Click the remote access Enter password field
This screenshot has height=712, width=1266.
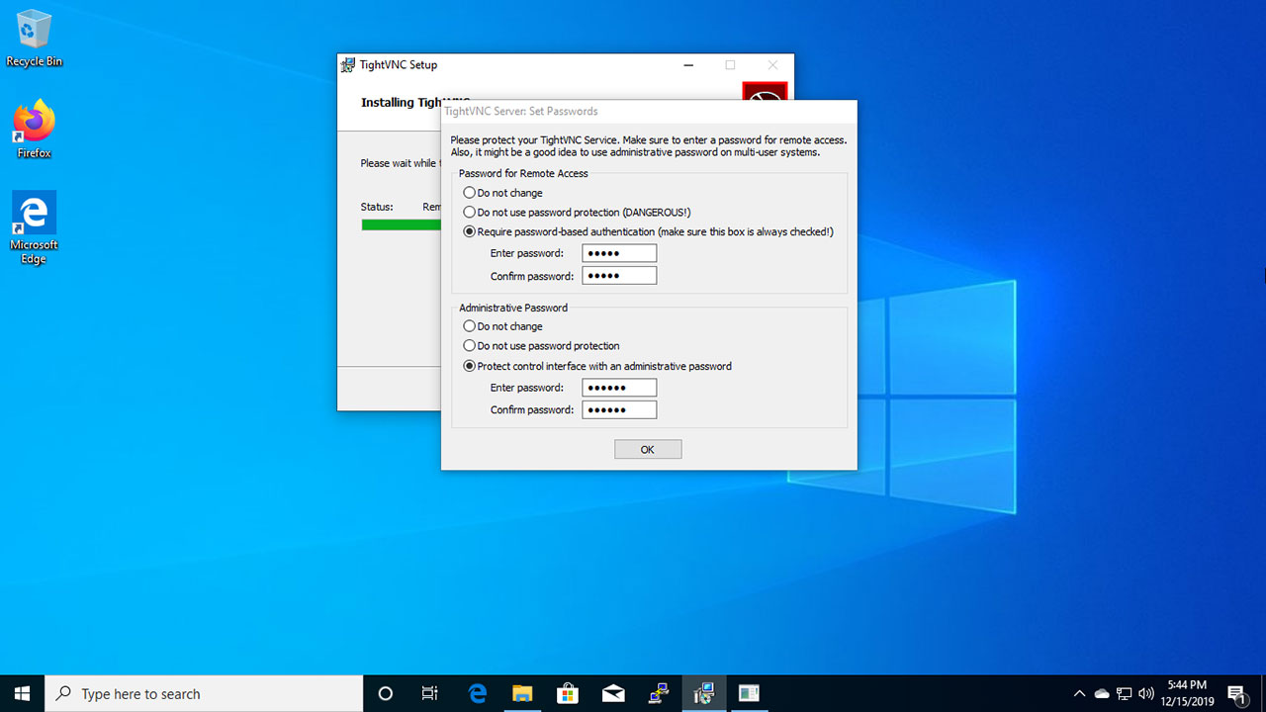(x=618, y=252)
